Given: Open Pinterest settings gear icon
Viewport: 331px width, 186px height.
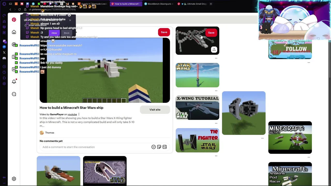Looking at the screenshot, I should coord(14,179).
